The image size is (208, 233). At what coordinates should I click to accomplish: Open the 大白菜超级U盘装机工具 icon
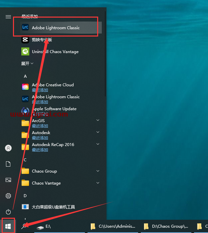coord(25,207)
